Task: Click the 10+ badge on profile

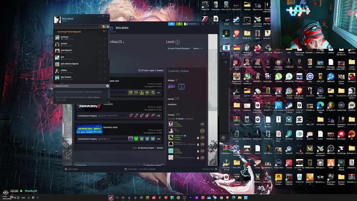Action: (172, 87)
